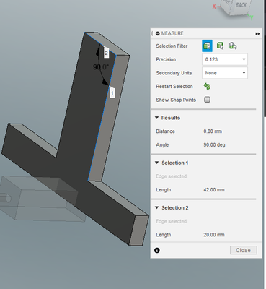The image size is (266, 289).
Task: Click the double-arrow expand icon in Measure header
Action: (x=257, y=34)
